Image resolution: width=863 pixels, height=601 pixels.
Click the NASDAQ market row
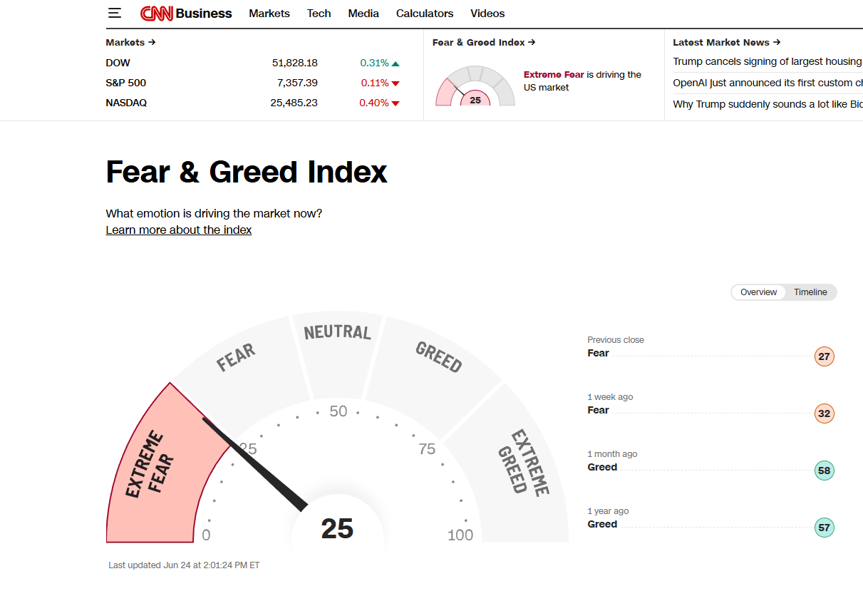point(253,103)
